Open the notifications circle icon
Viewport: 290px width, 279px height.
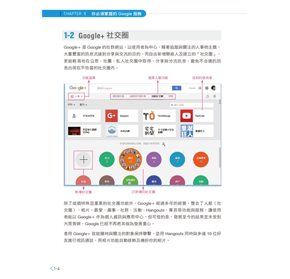(x=207, y=88)
